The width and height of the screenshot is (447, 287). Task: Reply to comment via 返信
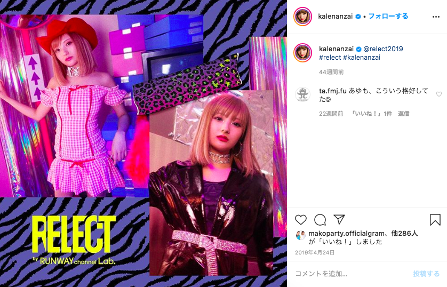click(403, 114)
